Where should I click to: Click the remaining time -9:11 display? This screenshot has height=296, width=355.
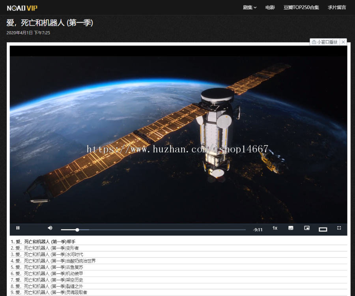pos(258,230)
